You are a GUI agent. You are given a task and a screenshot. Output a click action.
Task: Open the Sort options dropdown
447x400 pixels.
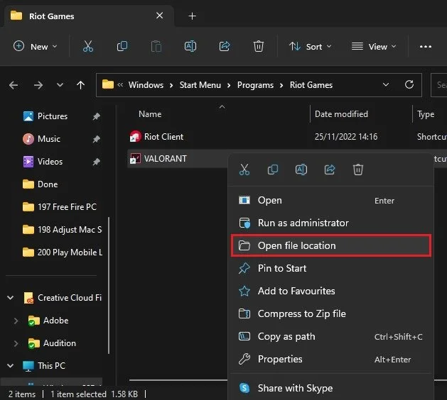[310, 46]
